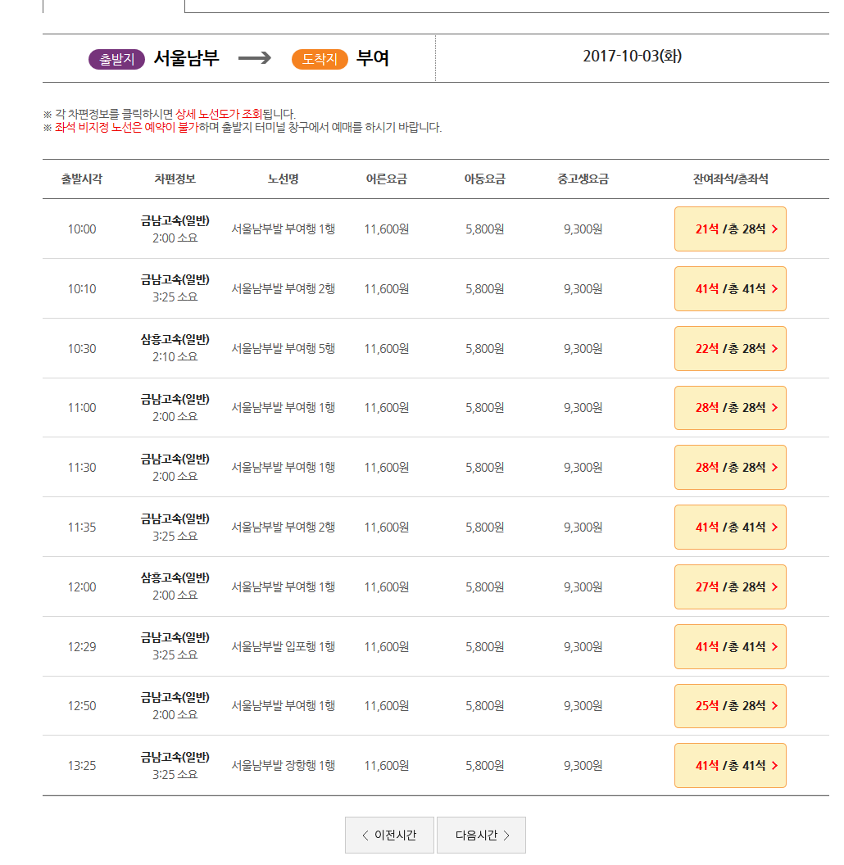
Task: Click the date 2017-10-03(화)
Action: pos(632,57)
